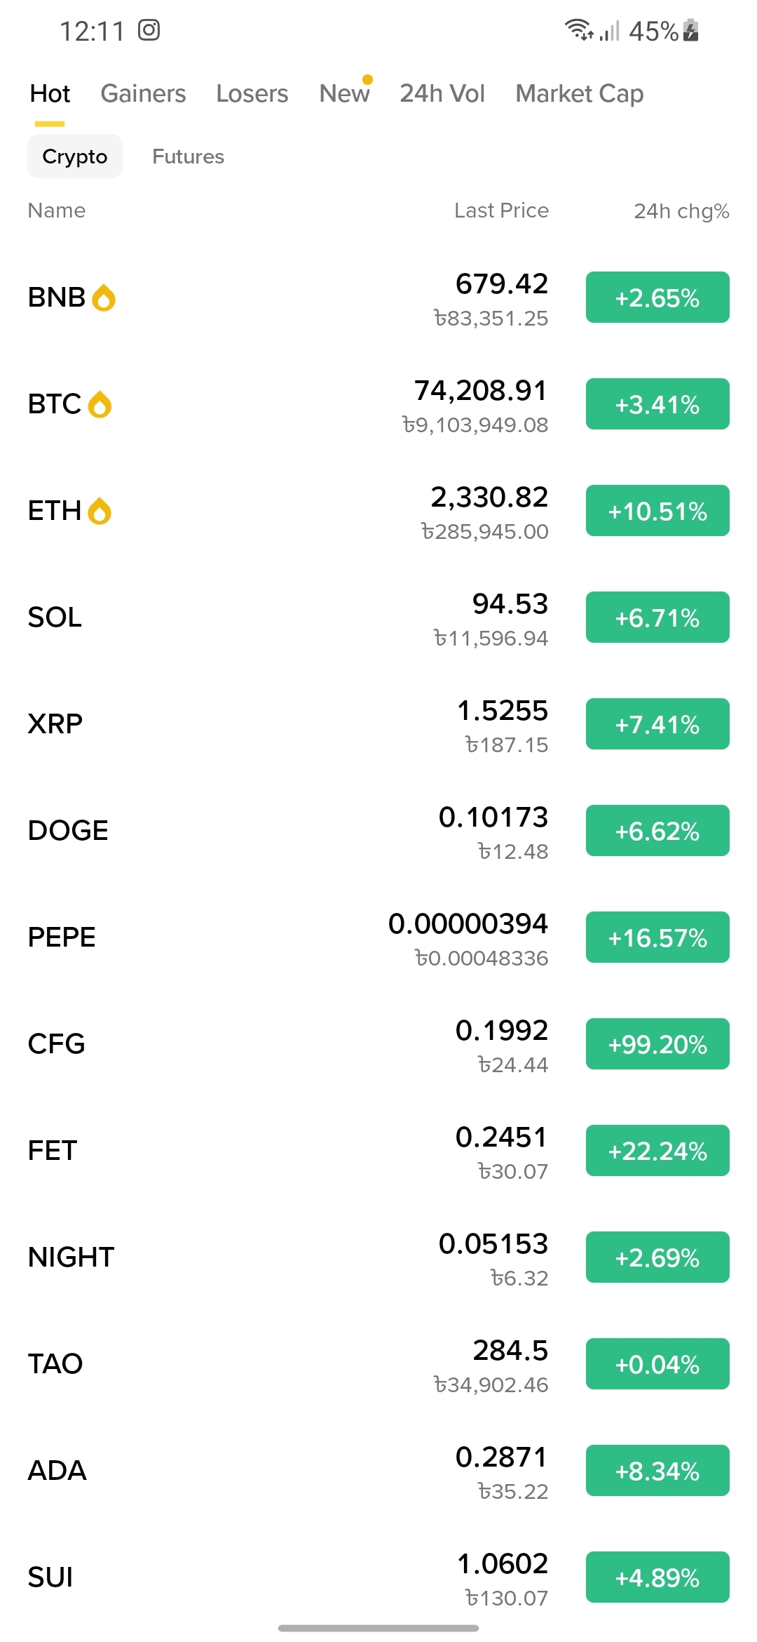
Task: Tap the flame icon beside ETH
Action: tap(100, 511)
